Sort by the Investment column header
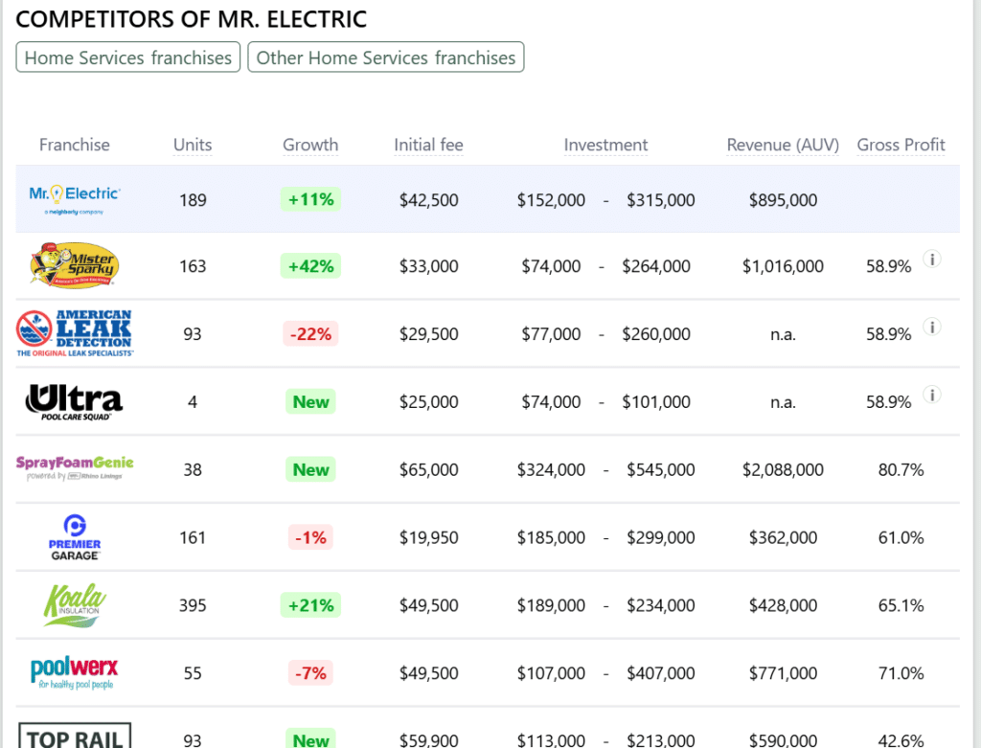981x748 pixels. click(605, 145)
